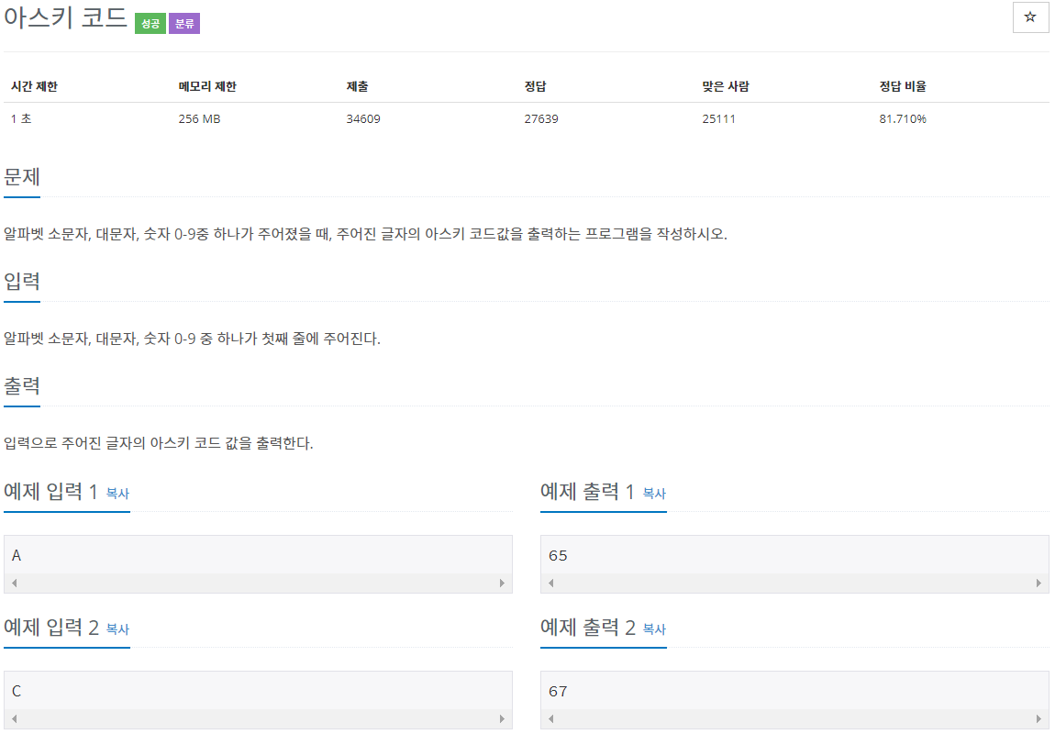Click the '시간 제한' column header
Image resolution: width=1055 pixels, height=734 pixels.
(34, 86)
